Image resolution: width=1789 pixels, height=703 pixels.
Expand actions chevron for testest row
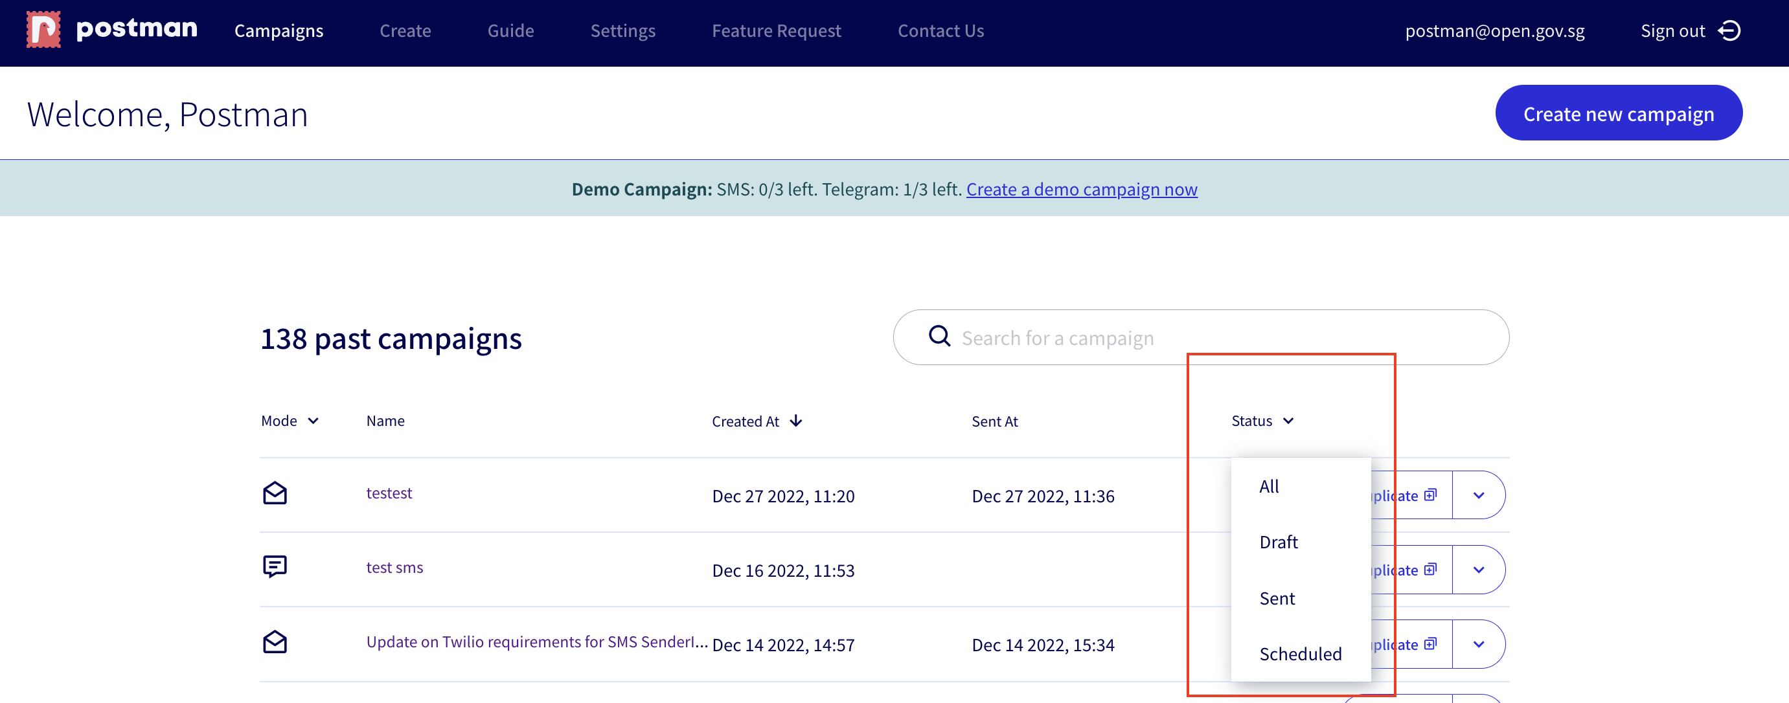tap(1479, 495)
